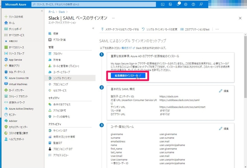
Task: Open SQL データベース in sidebar
Action: [x=15, y=72]
